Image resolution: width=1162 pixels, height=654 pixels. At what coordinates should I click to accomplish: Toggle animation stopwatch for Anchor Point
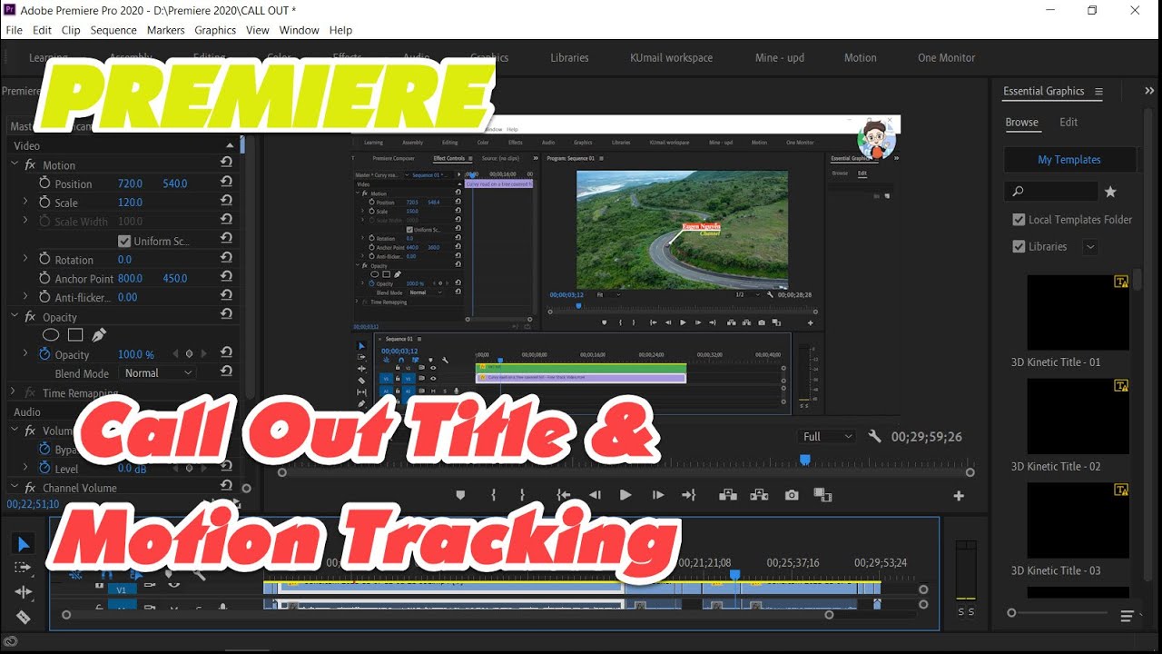coord(44,278)
